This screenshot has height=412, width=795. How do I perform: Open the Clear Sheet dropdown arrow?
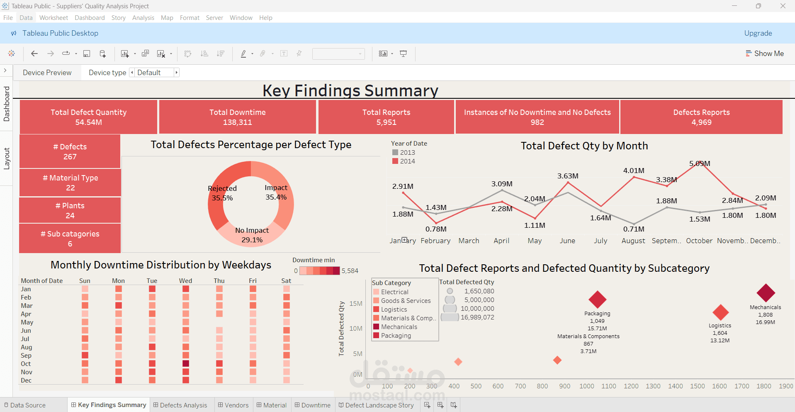pos(171,54)
